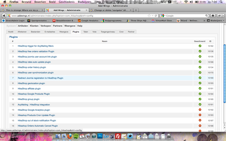The height and width of the screenshot is (141, 226).
Task: Launch Photoshop from the dock
Action: click(x=100, y=136)
